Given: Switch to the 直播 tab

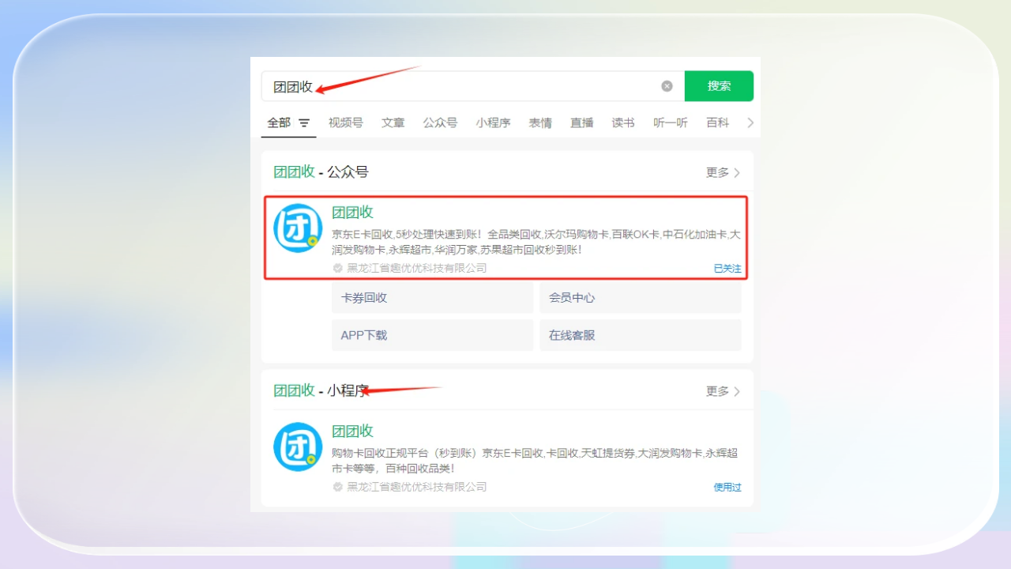Looking at the screenshot, I should pos(582,123).
